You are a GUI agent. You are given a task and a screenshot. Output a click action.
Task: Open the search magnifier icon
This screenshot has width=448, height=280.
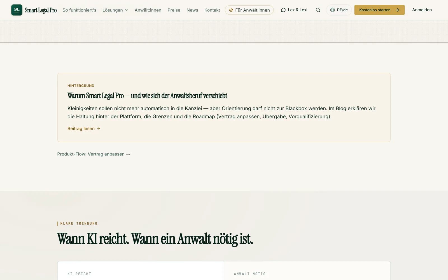tap(318, 10)
